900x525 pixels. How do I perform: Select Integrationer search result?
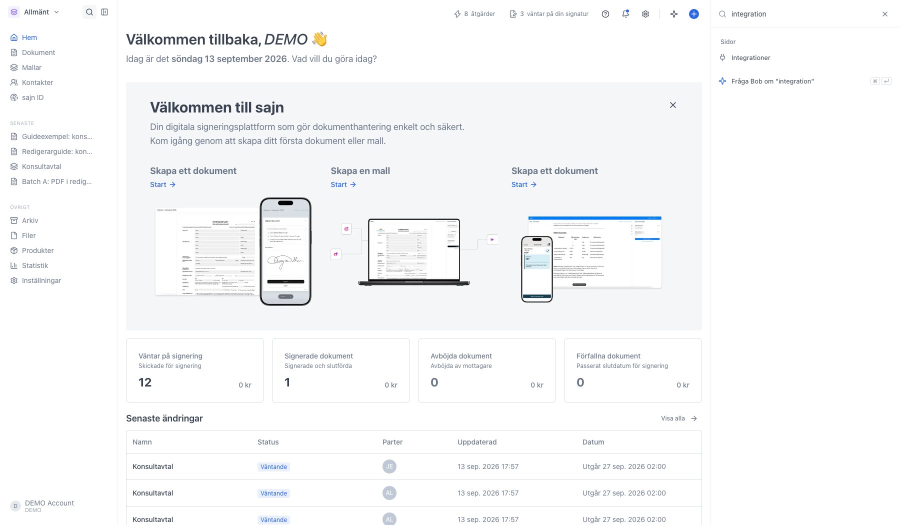[x=805, y=58]
